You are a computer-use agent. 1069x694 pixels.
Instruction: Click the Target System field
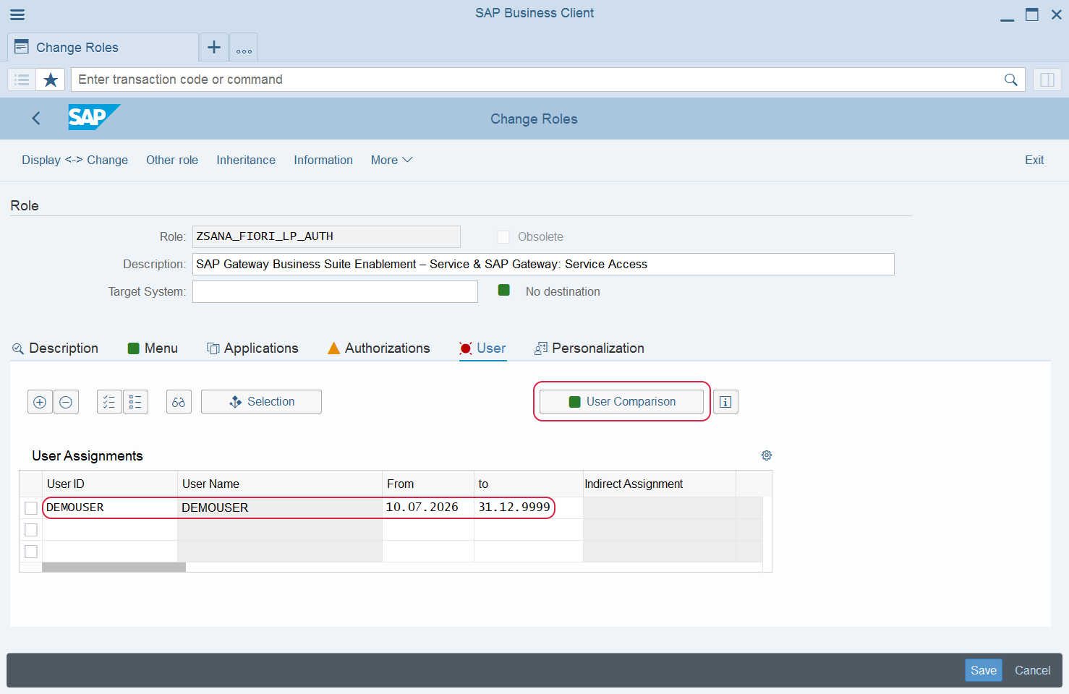coord(335,291)
